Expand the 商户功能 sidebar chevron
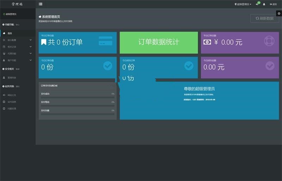The height and width of the screenshot is (181, 282). pyautogui.click(x=31, y=60)
